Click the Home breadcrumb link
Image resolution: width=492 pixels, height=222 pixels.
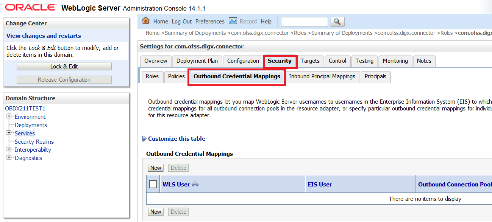pos(153,33)
